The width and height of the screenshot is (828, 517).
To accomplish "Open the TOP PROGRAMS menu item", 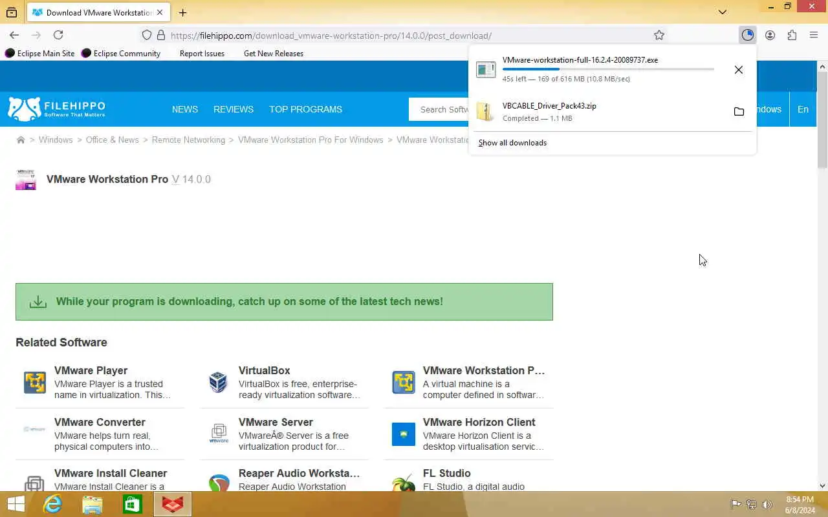I will [305, 109].
